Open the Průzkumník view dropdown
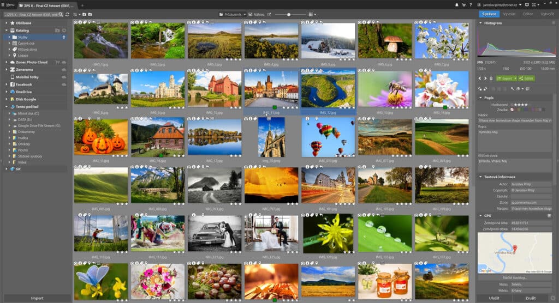 click(x=233, y=15)
